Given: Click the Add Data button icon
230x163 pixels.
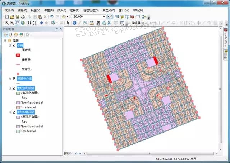Looking at the screenshot, I should click(x=64, y=17).
